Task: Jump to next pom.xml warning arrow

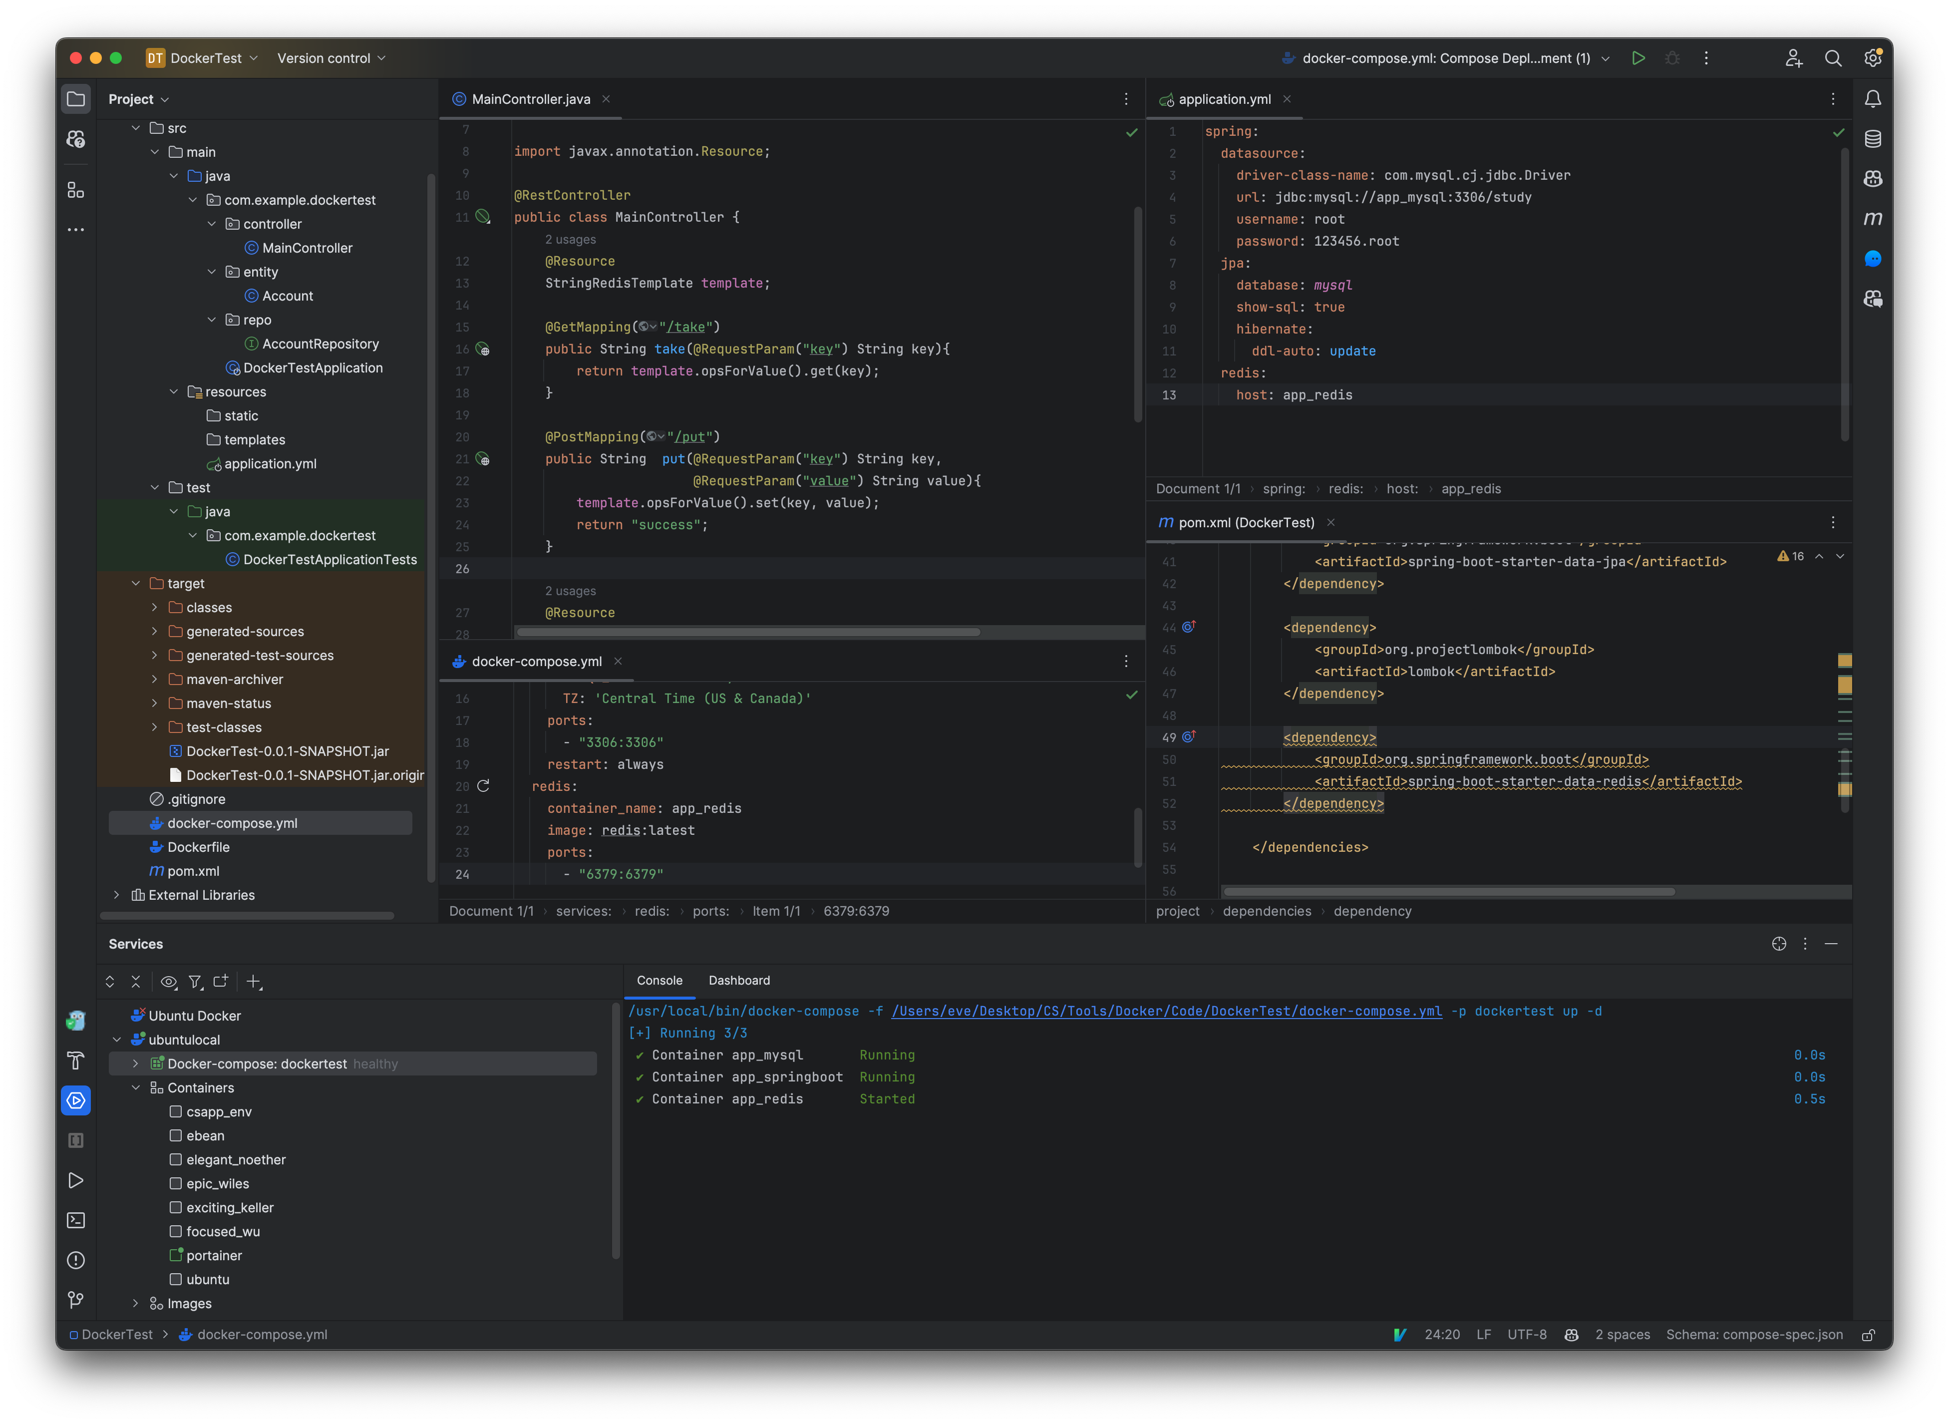Action: [1841, 557]
